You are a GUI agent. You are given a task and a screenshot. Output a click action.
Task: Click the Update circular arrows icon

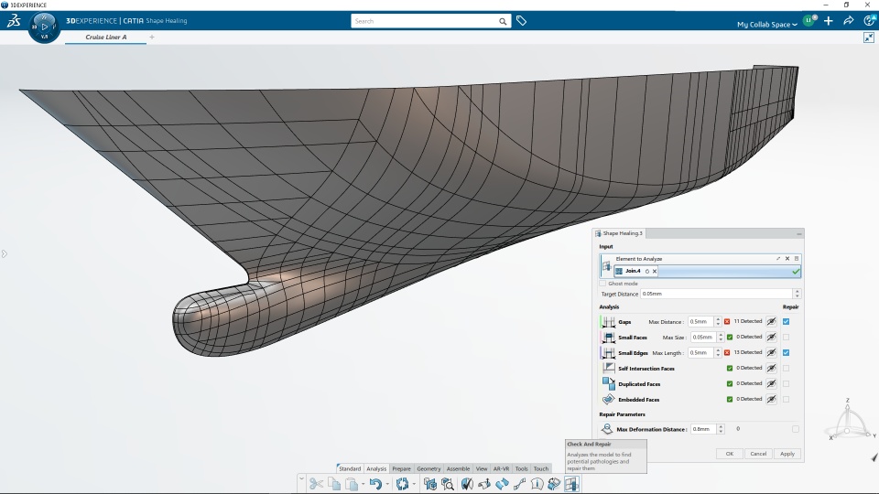402,484
